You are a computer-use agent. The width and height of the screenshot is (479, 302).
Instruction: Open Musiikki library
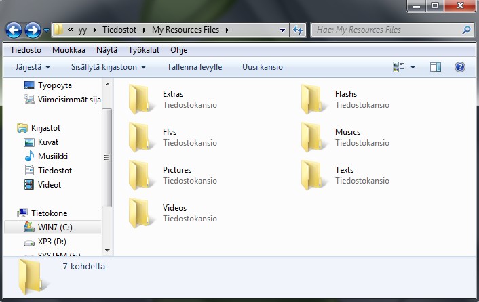(53, 156)
